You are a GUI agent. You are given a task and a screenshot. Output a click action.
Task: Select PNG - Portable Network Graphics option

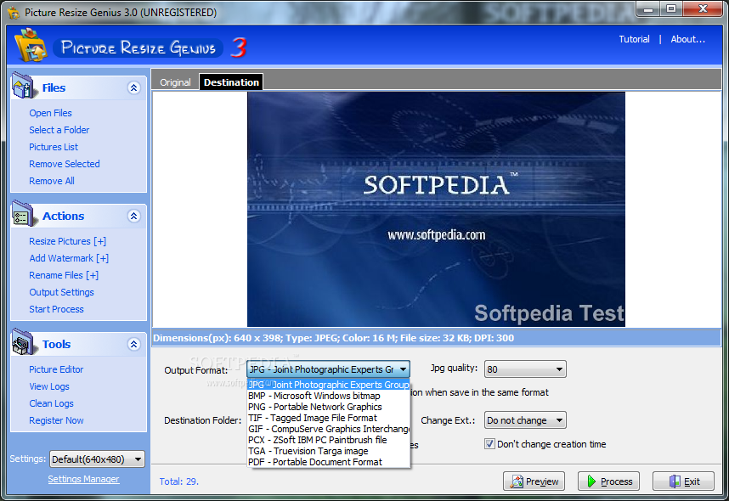[x=329, y=407]
